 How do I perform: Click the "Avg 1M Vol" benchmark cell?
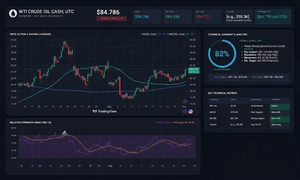click(256, 125)
